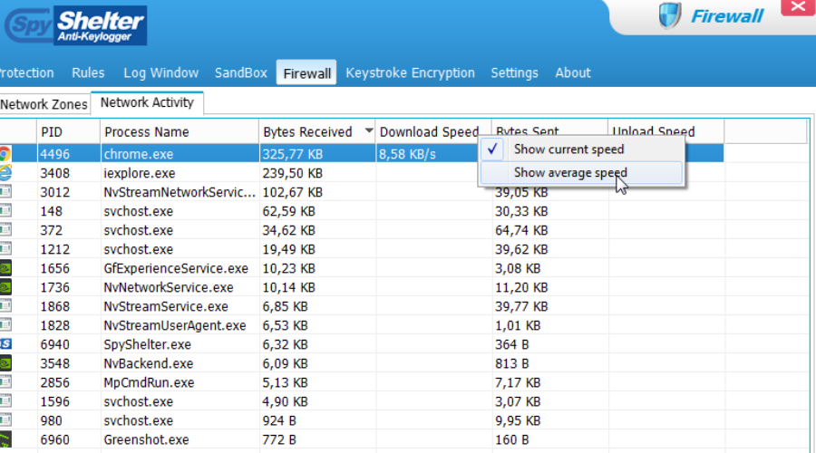Select the Network Activity sub-tab
This screenshot has width=816, height=453.
147,102
